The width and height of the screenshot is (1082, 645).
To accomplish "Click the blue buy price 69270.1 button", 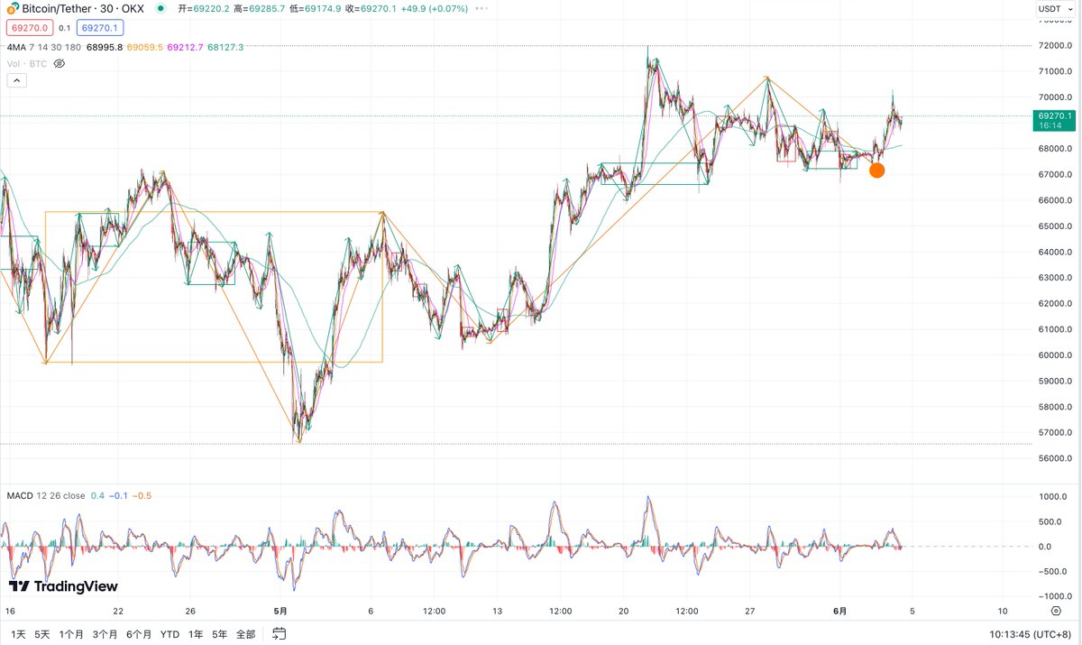I will pos(99,27).
